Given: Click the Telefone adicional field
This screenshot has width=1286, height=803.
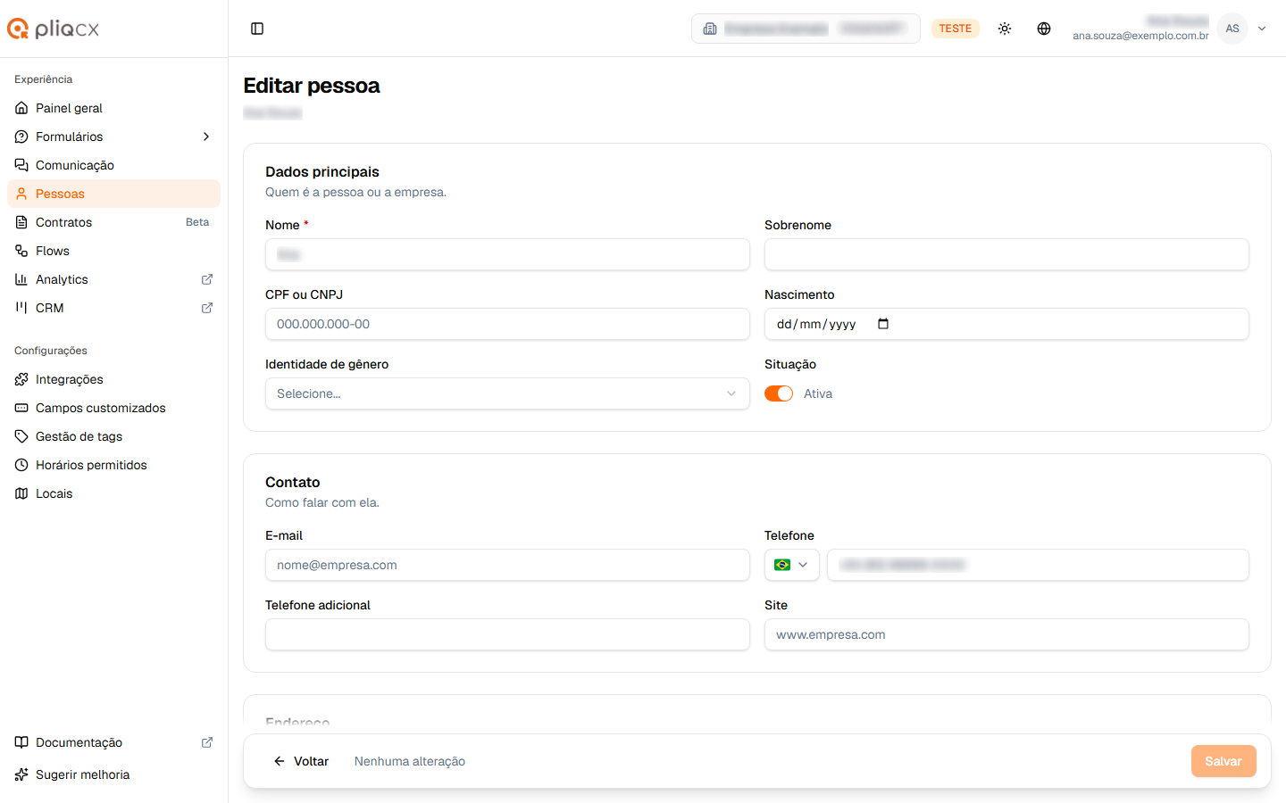Looking at the screenshot, I should 507,634.
